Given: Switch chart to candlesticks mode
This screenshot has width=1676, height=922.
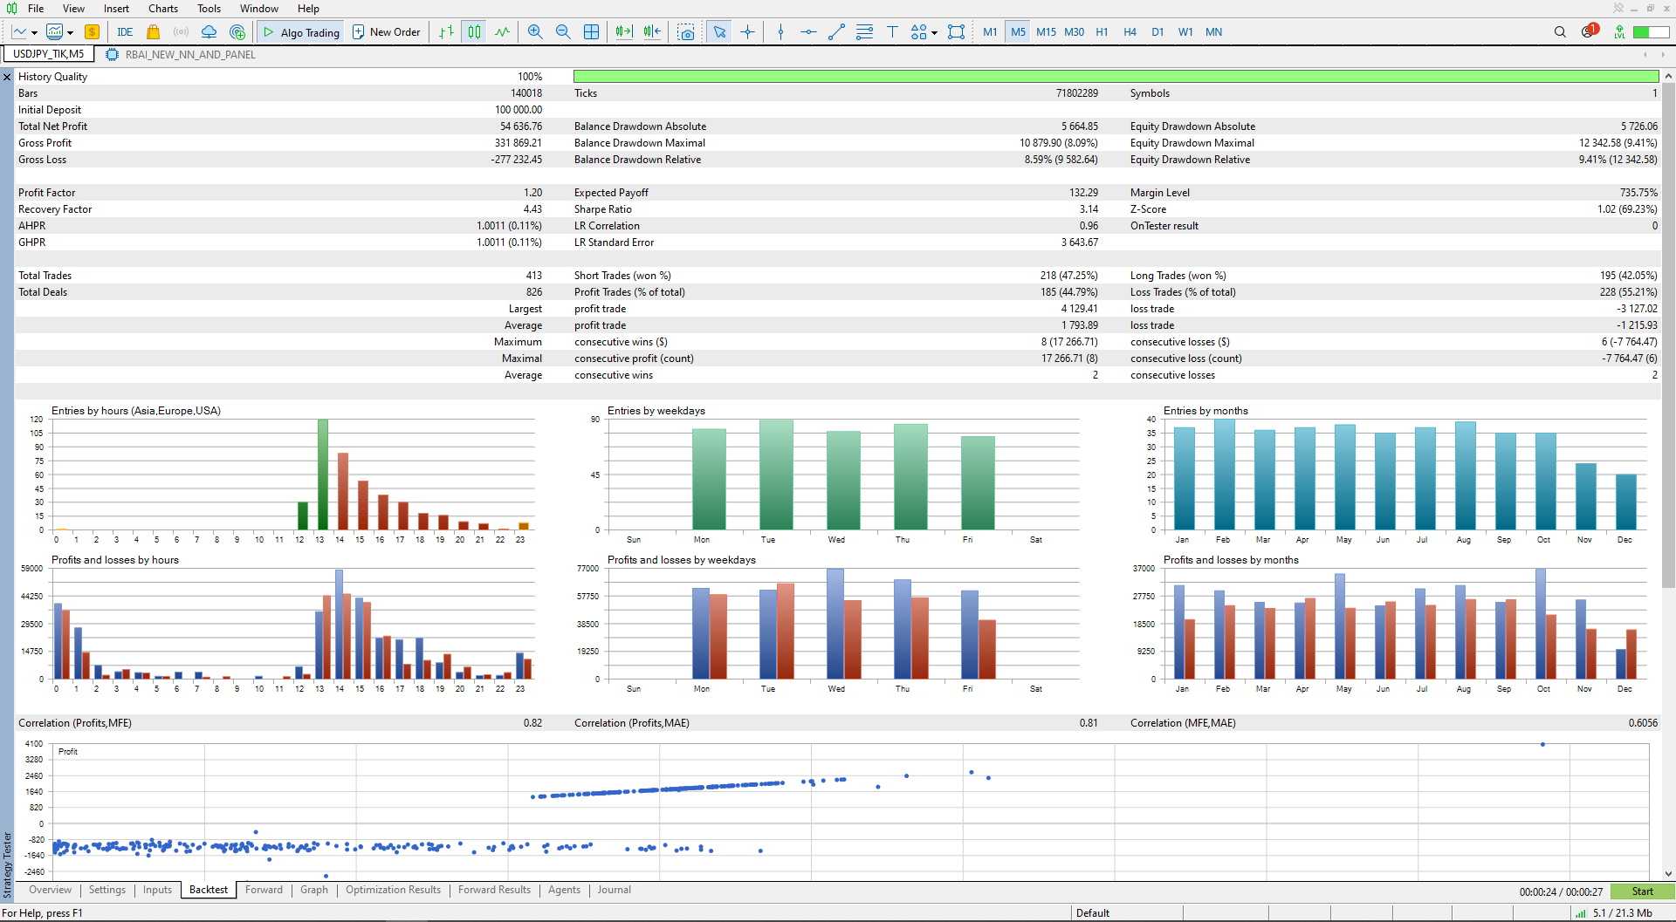Looking at the screenshot, I should [x=474, y=32].
